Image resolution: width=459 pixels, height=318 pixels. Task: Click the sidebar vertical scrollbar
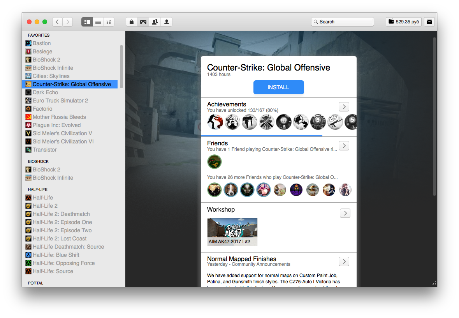tap(121, 67)
